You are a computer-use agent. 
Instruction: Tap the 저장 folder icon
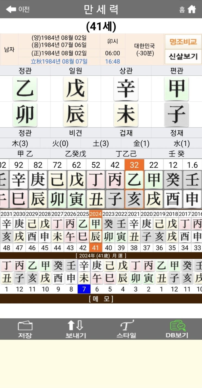click(x=25, y=329)
